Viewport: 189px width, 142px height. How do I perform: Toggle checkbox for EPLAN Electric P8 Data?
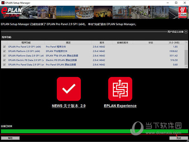click(x=4, y=60)
